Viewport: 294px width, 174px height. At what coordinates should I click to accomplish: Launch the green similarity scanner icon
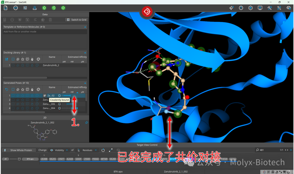[x=44, y=8]
